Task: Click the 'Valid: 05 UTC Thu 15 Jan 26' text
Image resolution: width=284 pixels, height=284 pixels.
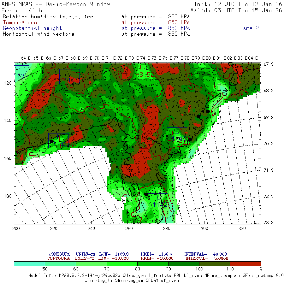Action: (x=236, y=10)
